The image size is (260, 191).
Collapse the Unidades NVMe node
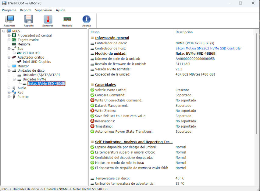[x=14, y=79]
